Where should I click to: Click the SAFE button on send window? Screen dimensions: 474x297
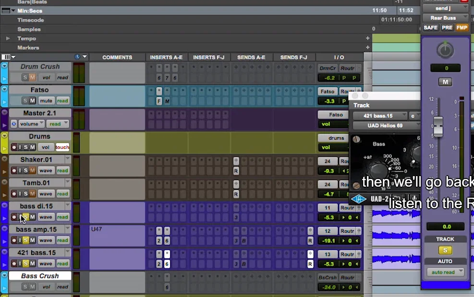pos(430,27)
